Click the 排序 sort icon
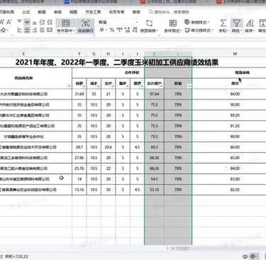Screen dimensions: 266x260 click(x=250, y=23)
